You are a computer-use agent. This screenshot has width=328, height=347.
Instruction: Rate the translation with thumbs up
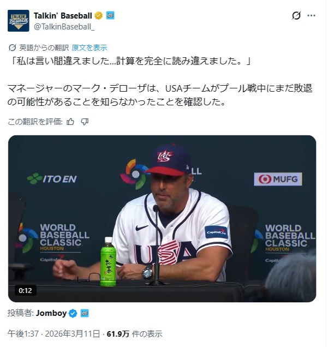pyautogui.click(x=71, y=122)
